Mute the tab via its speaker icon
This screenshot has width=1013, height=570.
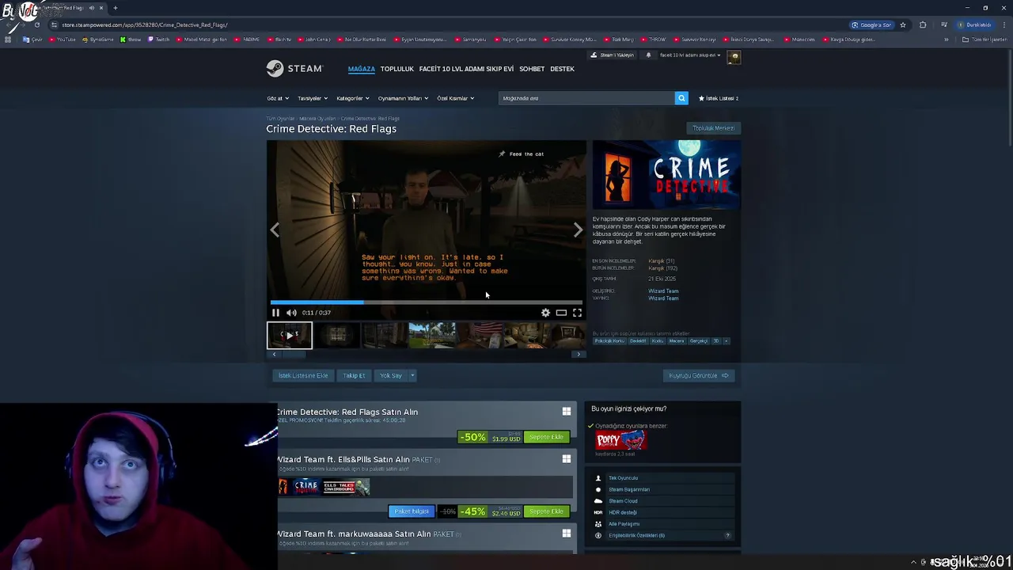tap(92, 8)
